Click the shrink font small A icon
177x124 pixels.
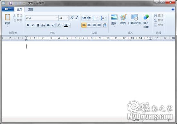click(77, 18)
